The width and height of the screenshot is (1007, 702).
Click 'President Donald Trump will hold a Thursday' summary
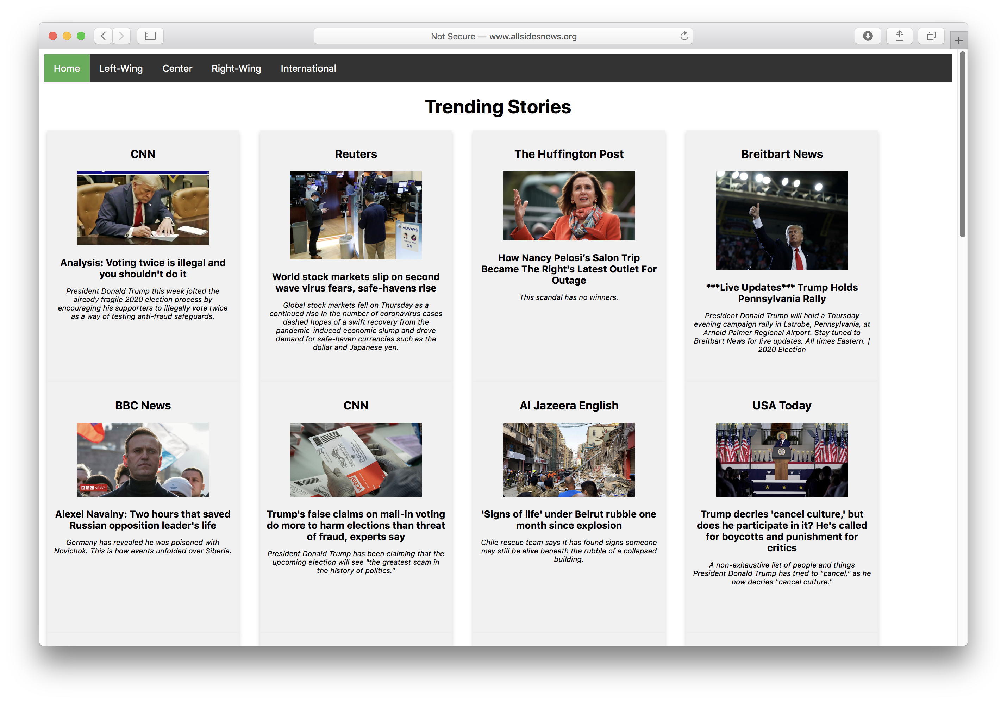[782, 332]
